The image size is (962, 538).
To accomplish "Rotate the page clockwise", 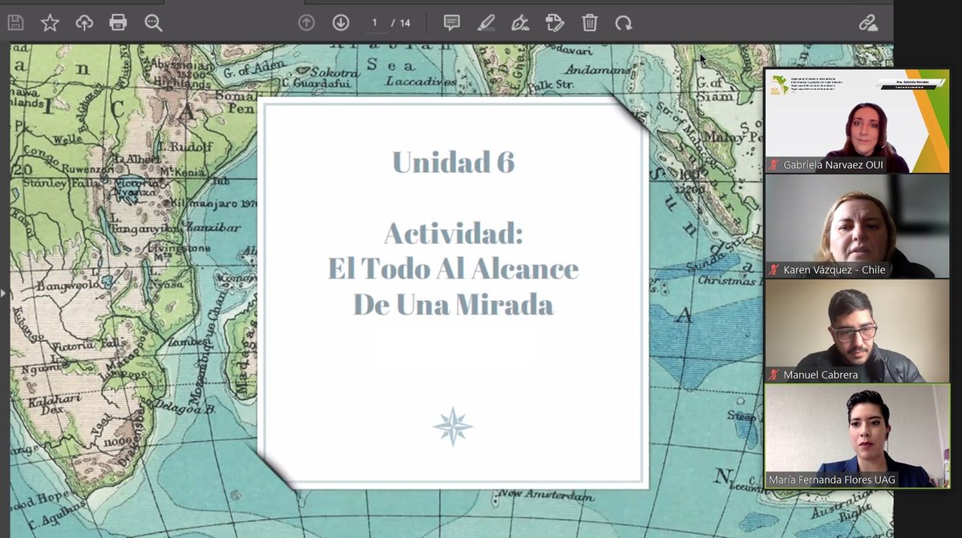I will pyautogui.click(x=624, y=23).
